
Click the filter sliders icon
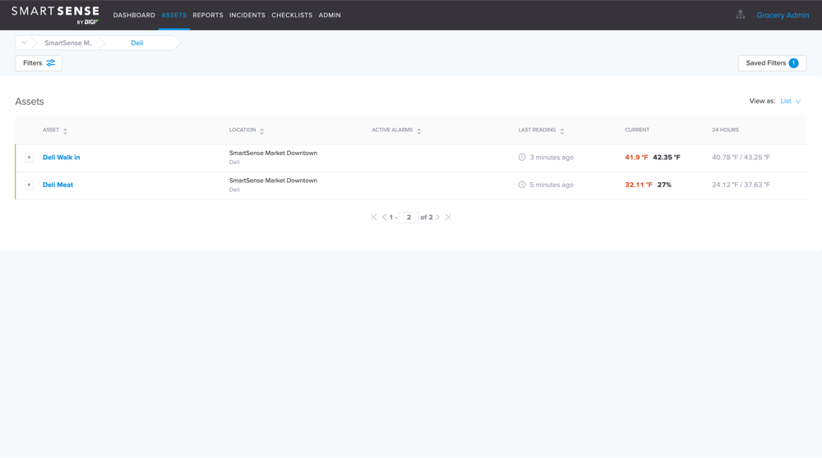tap(51, 63)
